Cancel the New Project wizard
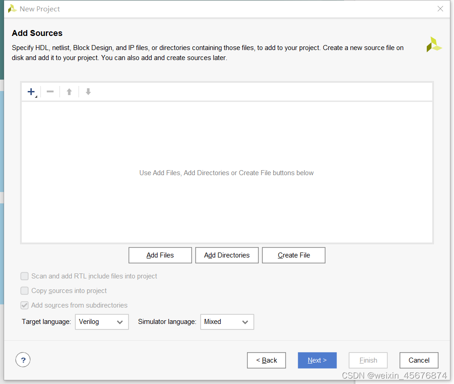Image resolution: width=454 pixels, height=384 pixels. tap(419, 360)
